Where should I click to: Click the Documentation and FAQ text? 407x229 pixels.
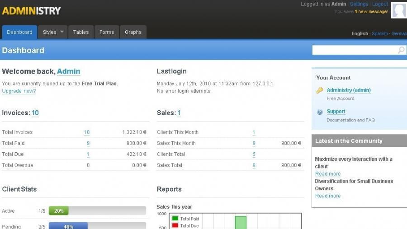tap(350, 120)
